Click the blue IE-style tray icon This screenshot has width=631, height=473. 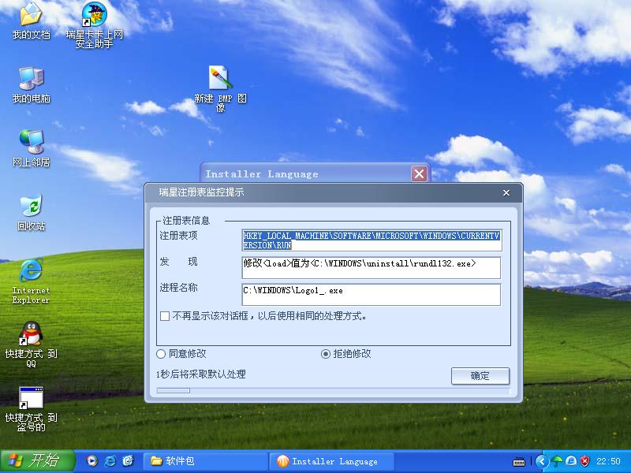(570, 461)
